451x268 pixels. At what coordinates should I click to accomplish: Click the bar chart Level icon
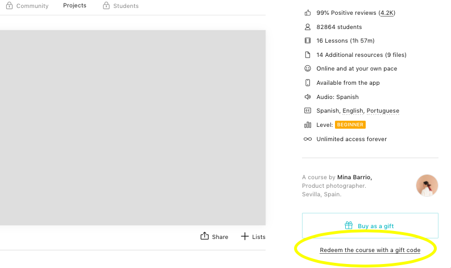(x=308, y=125)
